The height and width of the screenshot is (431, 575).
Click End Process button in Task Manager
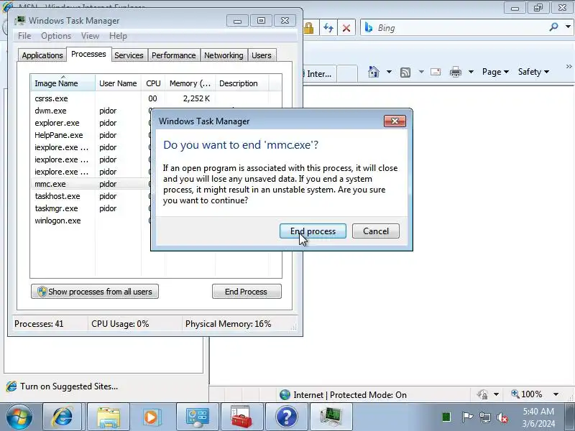(247, 292)
